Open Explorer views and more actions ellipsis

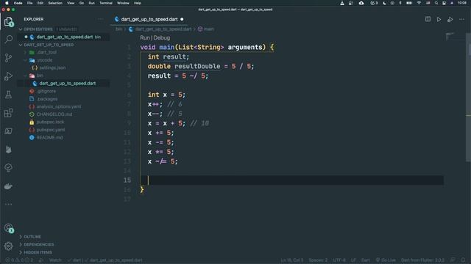pyautogui.click(x=101, y=19)
